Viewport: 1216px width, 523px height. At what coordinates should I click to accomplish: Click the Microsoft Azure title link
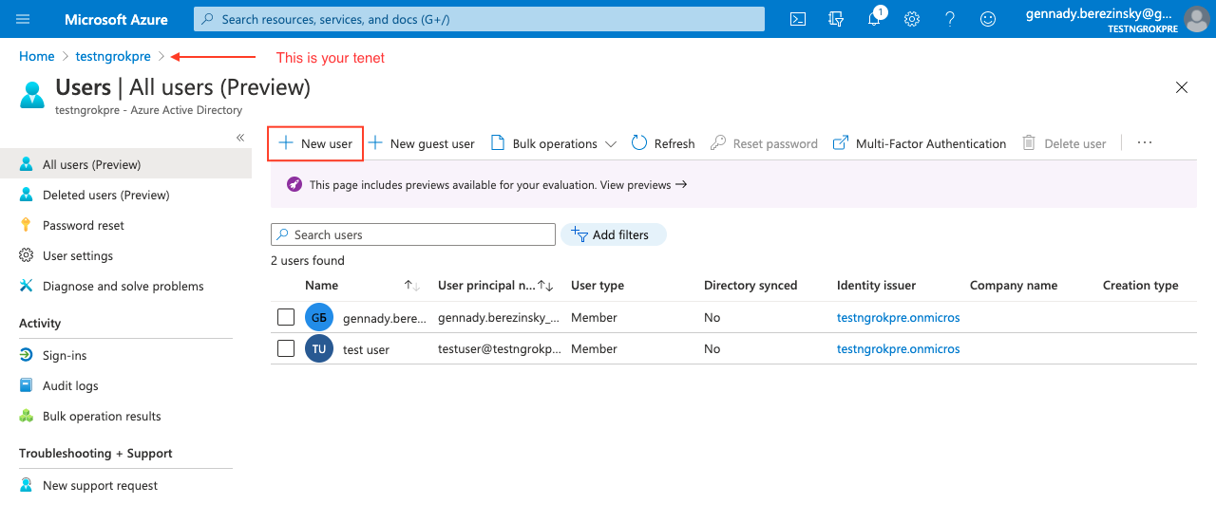tap(116, 19)
